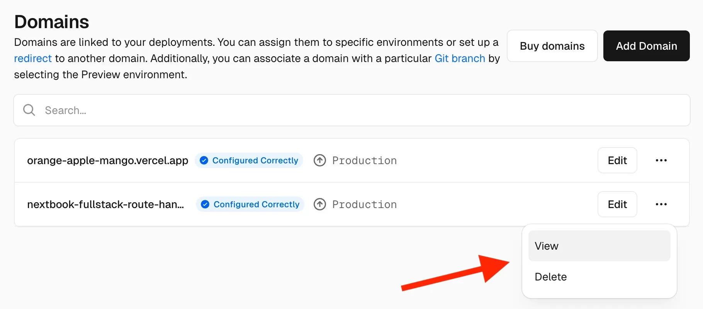Click Production label on second domain row
The height and width of the screenshot is (309, 703).
coord(364,204)
